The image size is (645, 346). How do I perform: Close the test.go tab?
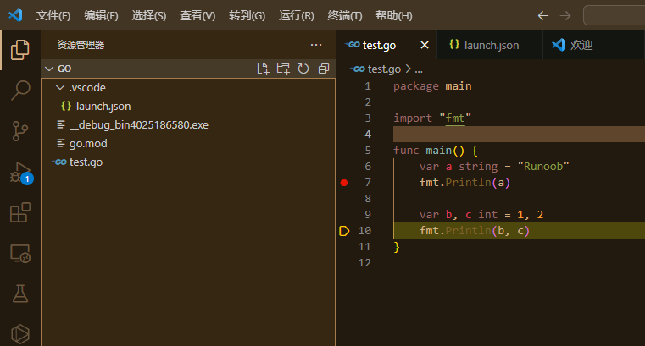tap(425, 45)
